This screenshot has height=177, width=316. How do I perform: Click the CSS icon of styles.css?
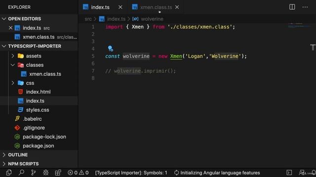coord(20,110)
